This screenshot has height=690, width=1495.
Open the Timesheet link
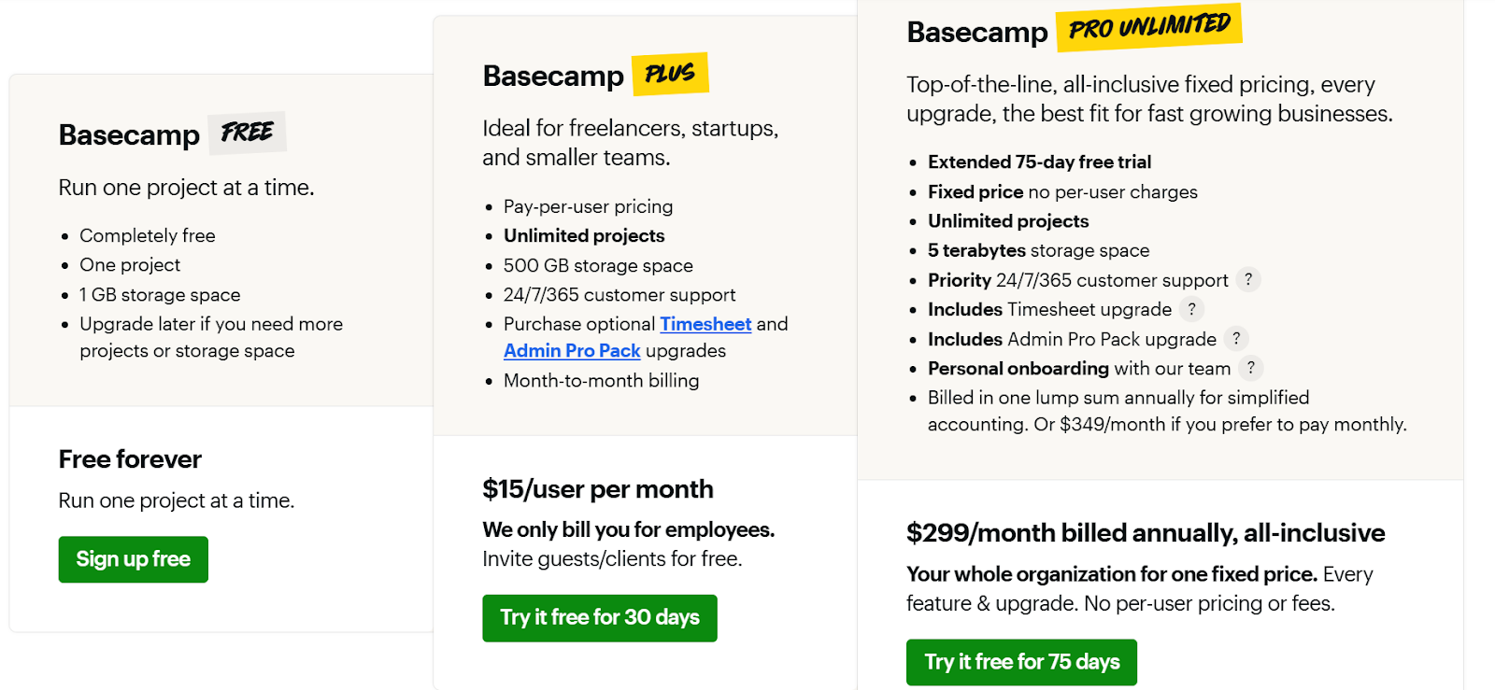(705, 324)
